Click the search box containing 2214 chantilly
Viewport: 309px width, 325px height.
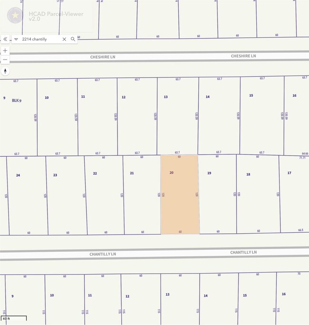coord(40,39)
